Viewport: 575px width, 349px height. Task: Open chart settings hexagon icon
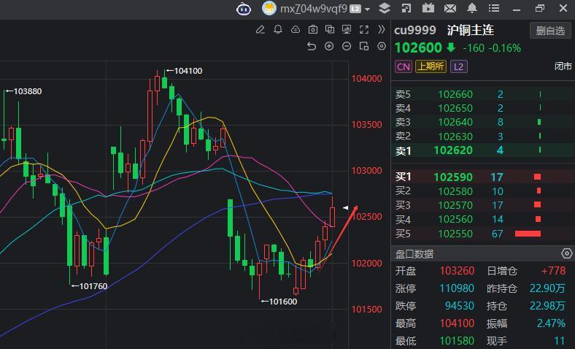381,46
